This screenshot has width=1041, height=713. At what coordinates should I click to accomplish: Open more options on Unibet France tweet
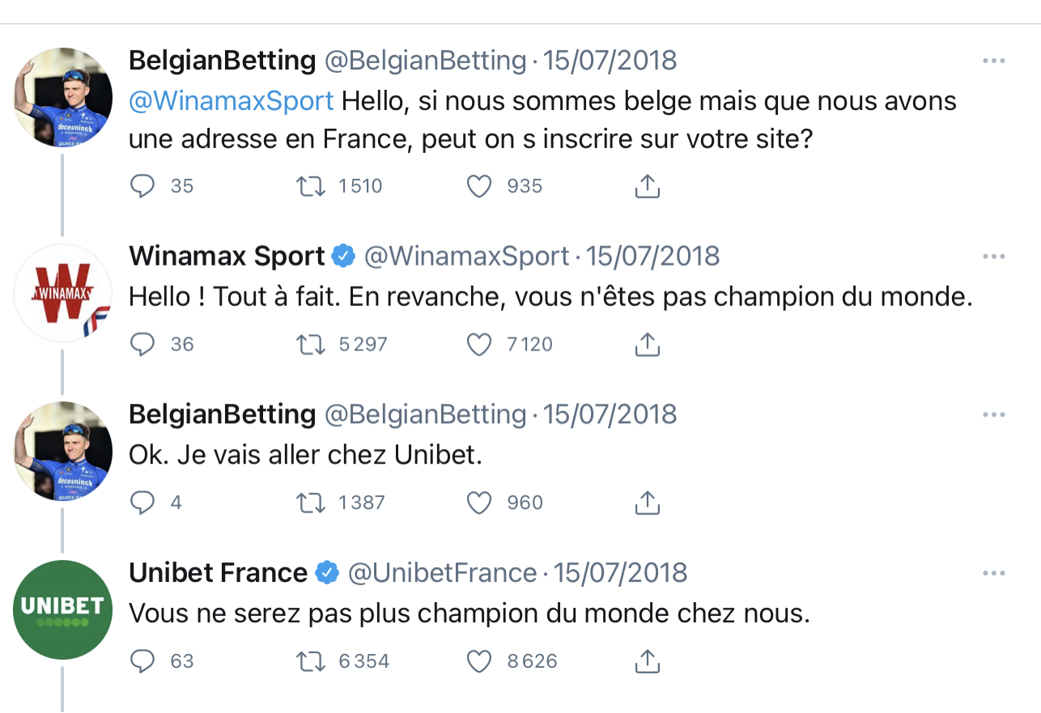(x=993, y=574)
